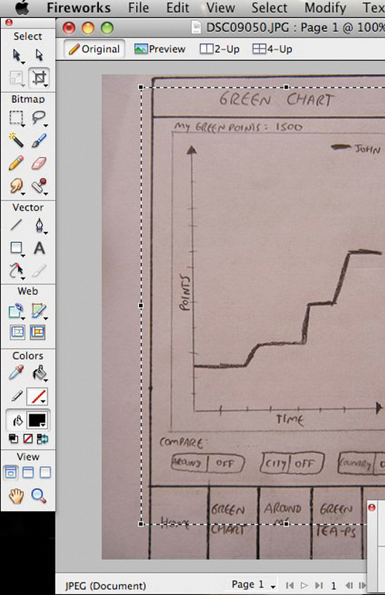Image resolution: width=385 pixels, height=595 pixels.
Task: Select the Magic Wand tool
Action: point(16,141)
